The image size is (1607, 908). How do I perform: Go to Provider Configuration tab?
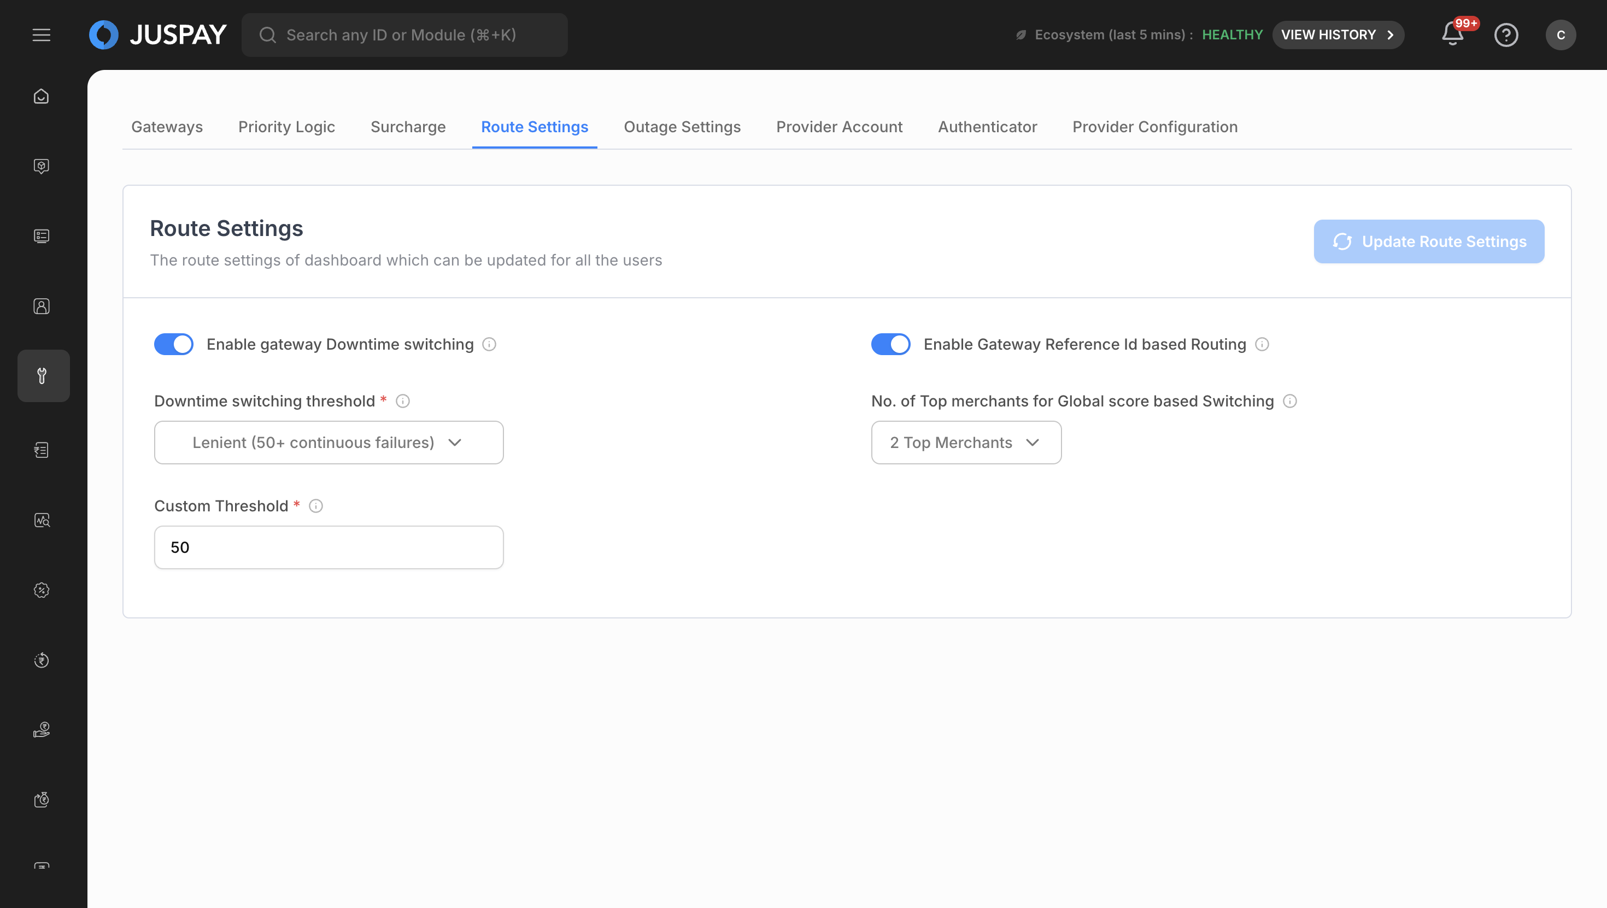coord(1155,127)
